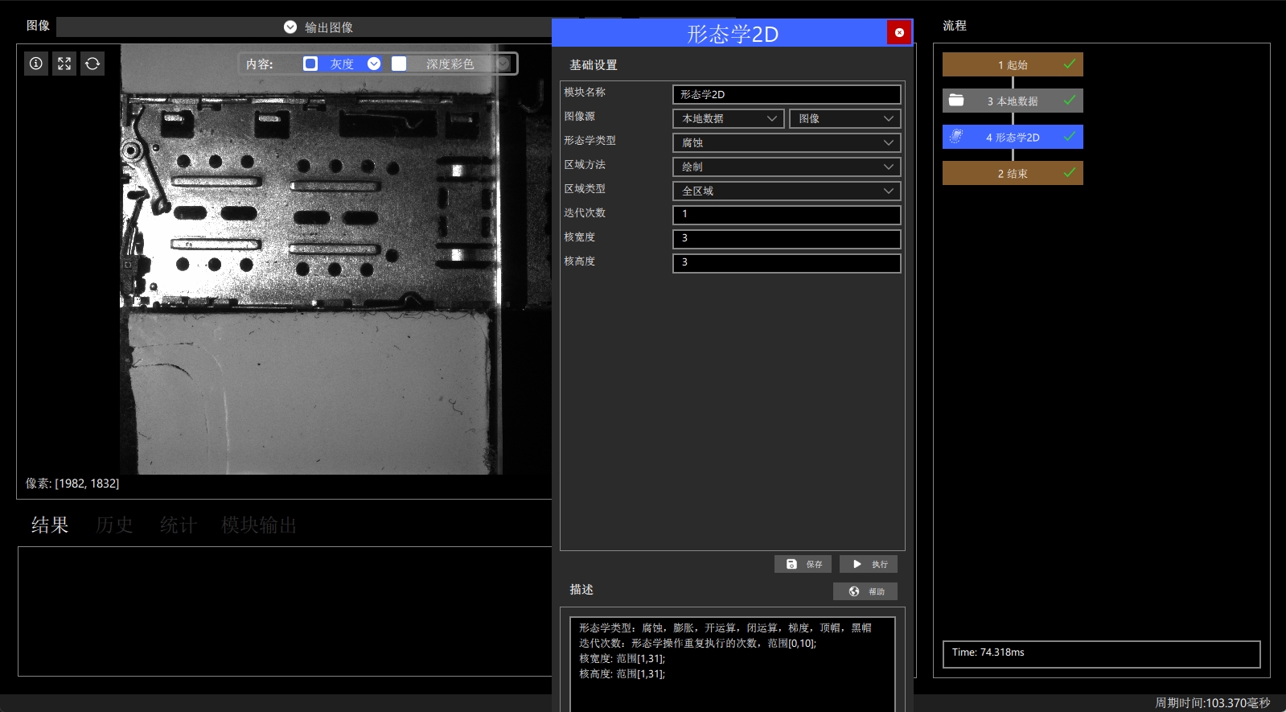The height and width of the screenshot is (712, 1286).
Task: Switch to the 统计 tab
Action: pos(179,525)
